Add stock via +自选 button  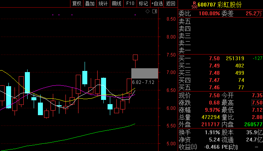tap(157, 3)
